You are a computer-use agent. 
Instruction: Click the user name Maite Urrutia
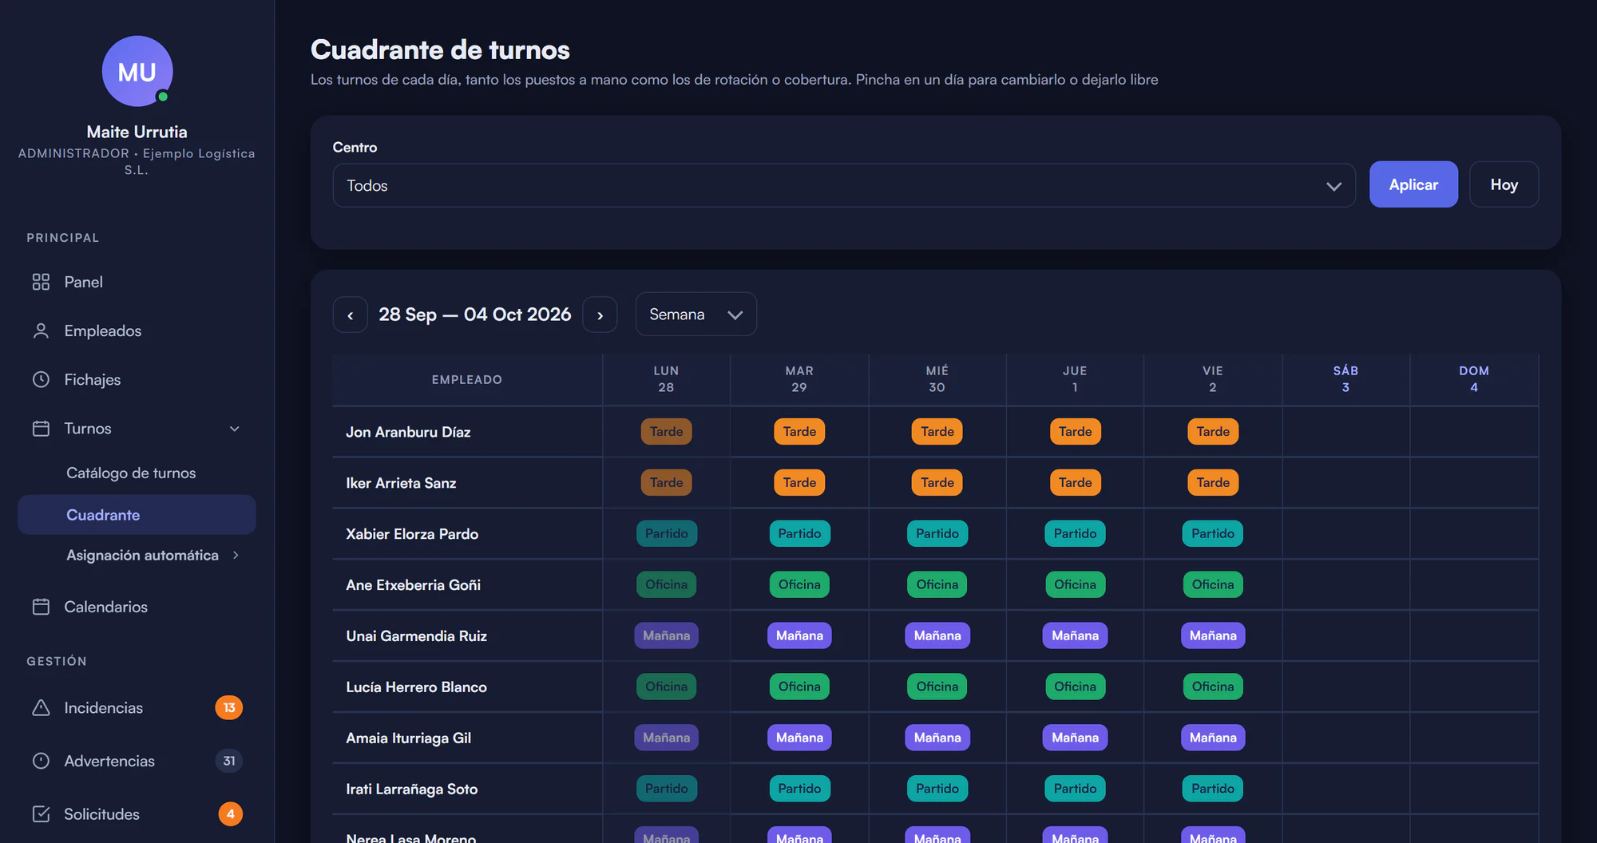pos(137,132)
